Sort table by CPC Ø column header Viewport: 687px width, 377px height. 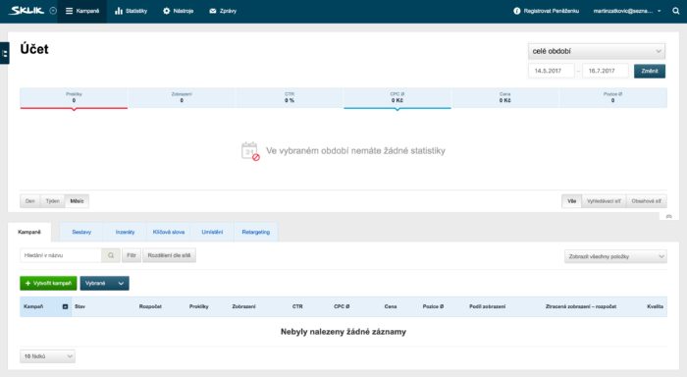point(342,306)
